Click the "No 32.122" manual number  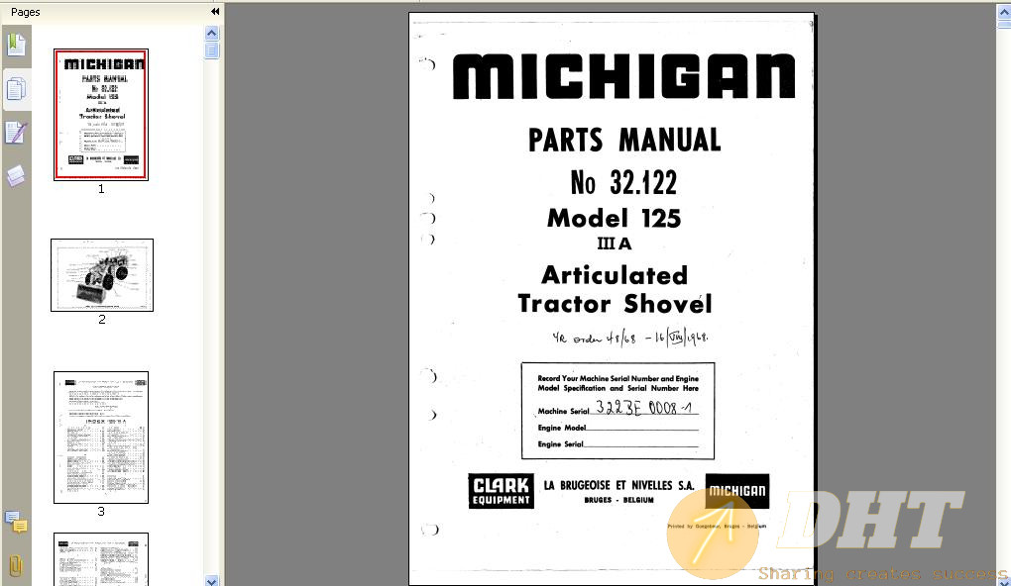pos(623,182)
